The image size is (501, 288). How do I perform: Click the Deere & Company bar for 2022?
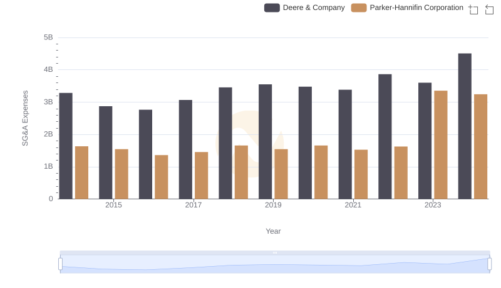coord(385,137)
